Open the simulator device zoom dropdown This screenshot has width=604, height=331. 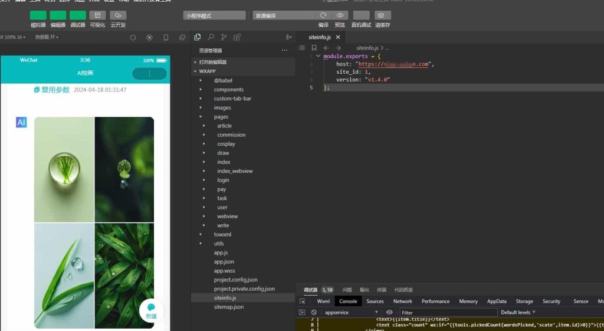pyautogui.click(x=13, y=37)
